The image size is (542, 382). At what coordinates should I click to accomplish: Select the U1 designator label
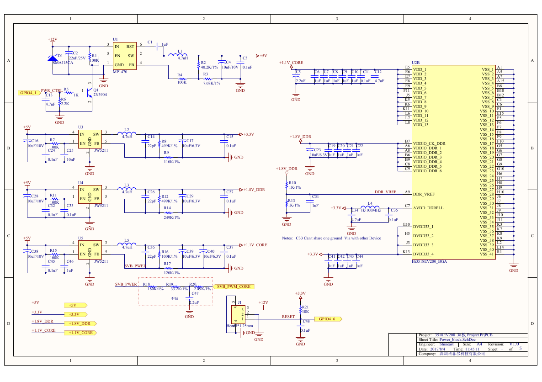coord(115,39)
